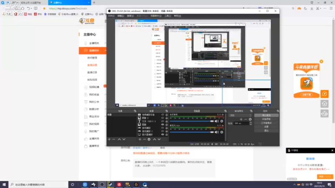Open the scene transition type dropdown (淡出)

(x=240, y=115)
